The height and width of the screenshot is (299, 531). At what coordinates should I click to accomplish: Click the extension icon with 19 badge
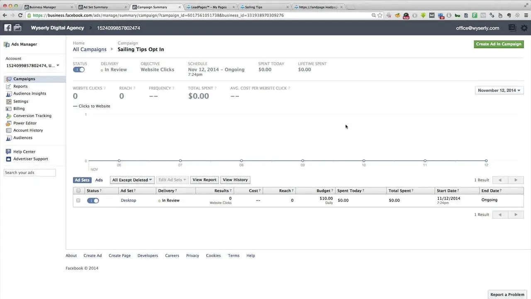coord(441,16)
